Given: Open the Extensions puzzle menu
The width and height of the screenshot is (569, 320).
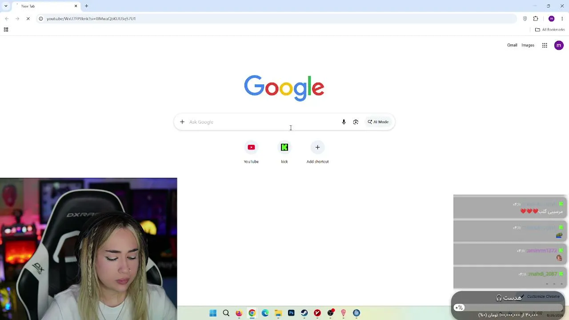Looking at the screenshot, I should 536,19.
